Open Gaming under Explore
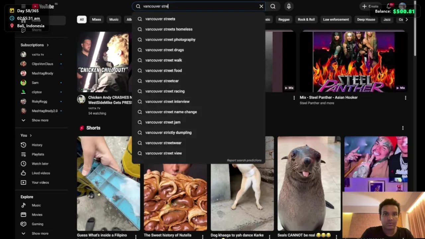Viewport: 425px width, 239px height. coord(42,224)
